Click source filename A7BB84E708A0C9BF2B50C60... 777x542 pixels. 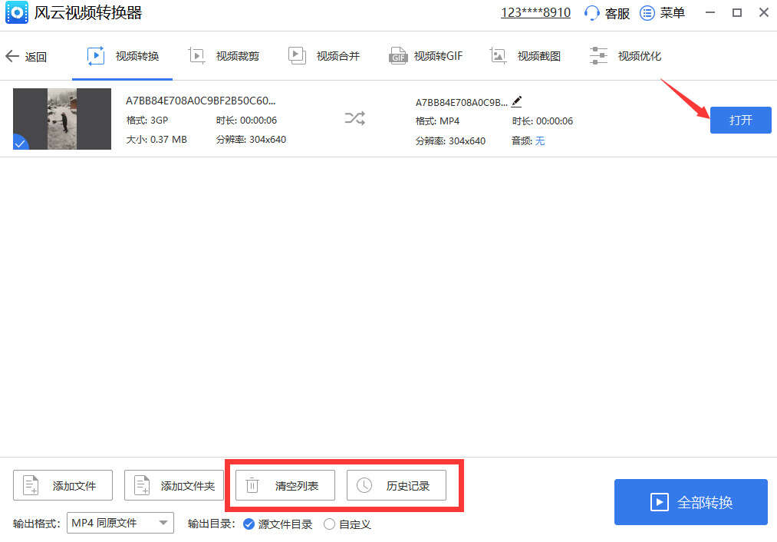tap(201, 101)
